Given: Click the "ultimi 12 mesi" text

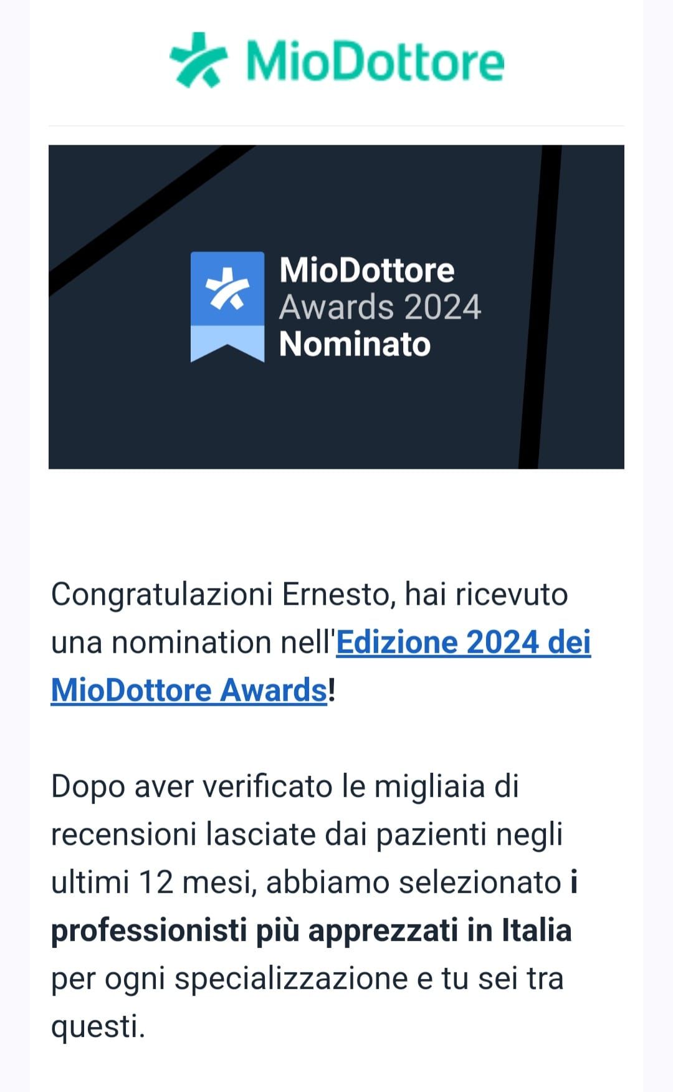Looking at the screenshot, I should click(153, 883).
